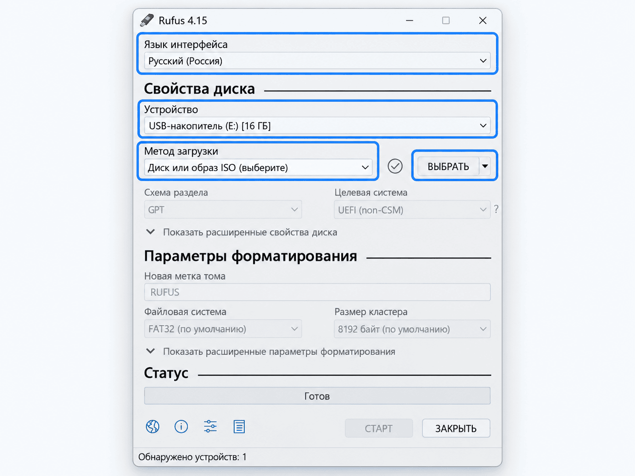635x476 pixels.
Task: Expand Показать расширенные свойства диска
Action: coord(242,232)
